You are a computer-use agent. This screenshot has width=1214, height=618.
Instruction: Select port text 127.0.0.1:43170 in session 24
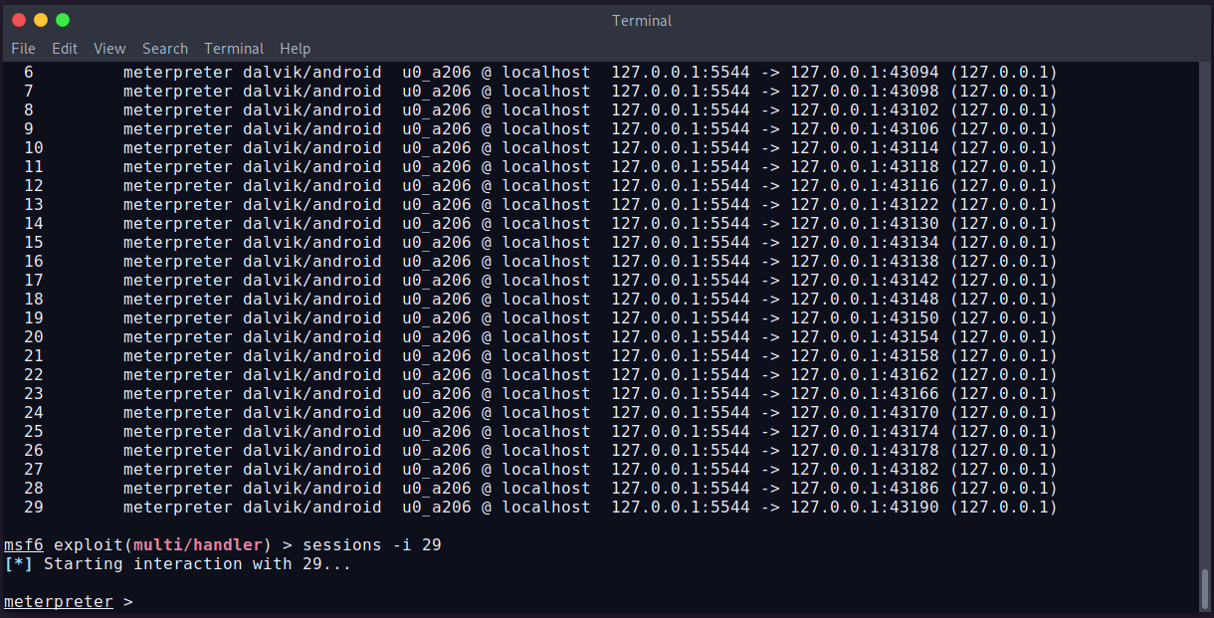(x=865, y=412)
